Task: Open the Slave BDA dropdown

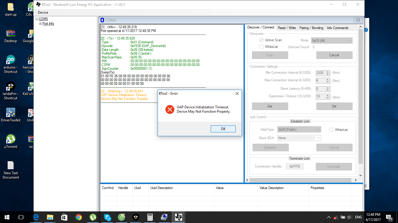Action: pyautogui.click(x=299, y=138)
